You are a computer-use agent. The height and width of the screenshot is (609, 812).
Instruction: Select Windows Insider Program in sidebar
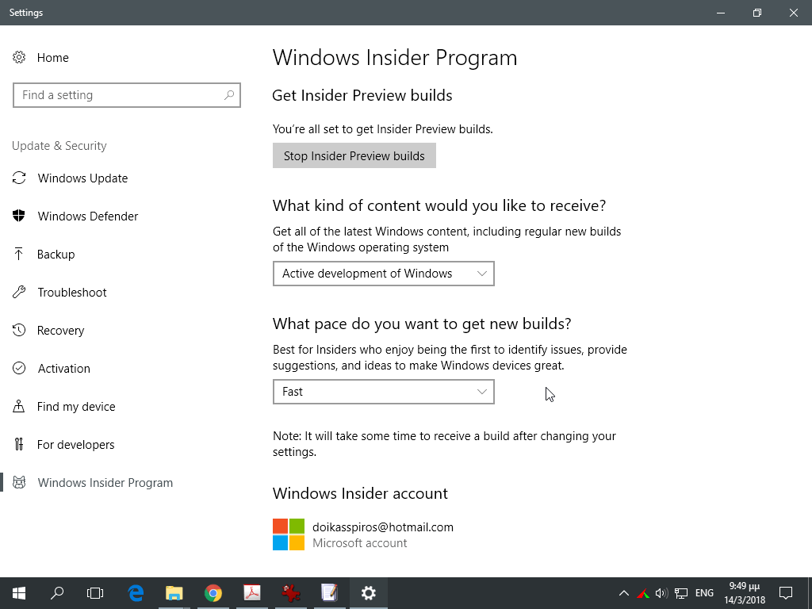105,483
